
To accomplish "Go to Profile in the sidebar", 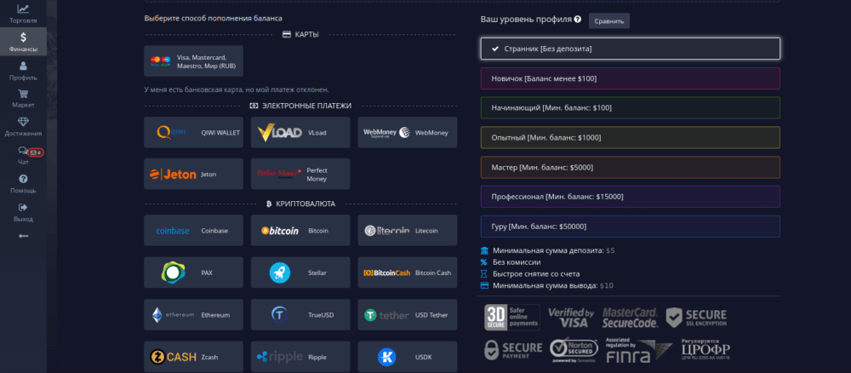I will 23,70.
